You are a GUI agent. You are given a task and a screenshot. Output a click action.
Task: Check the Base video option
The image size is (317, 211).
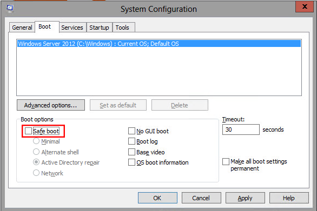pos(131,152)
